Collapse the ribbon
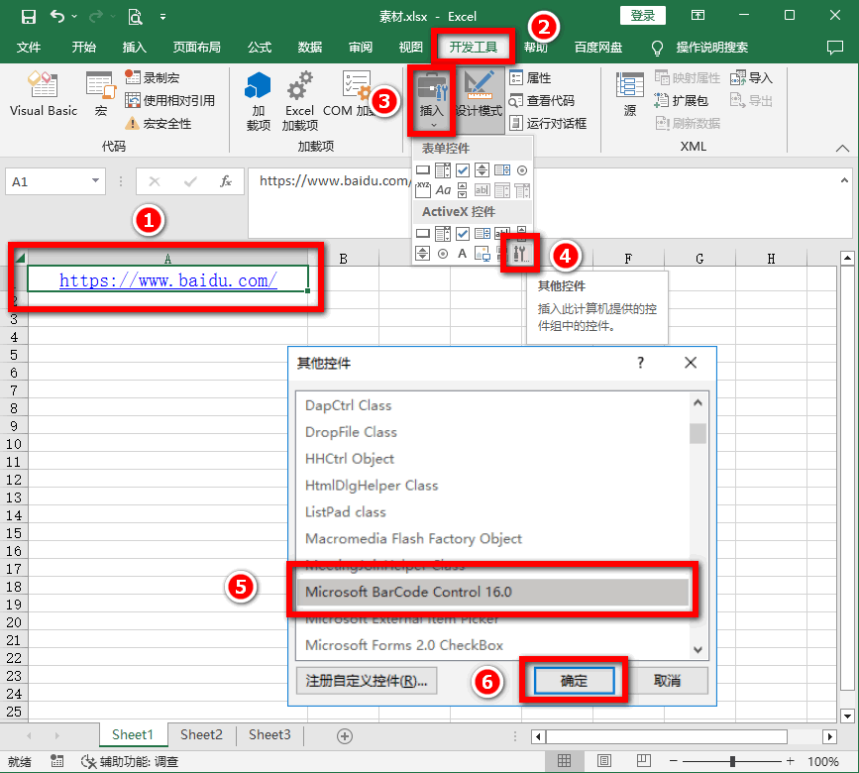The image size is (859, 773). pos(842,148)
